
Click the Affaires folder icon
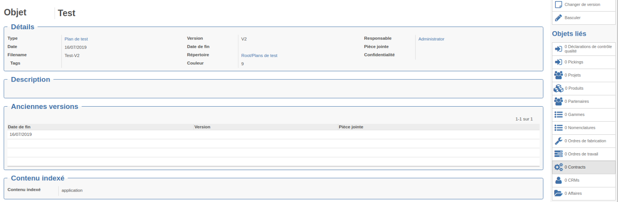(x=559, y=193)
